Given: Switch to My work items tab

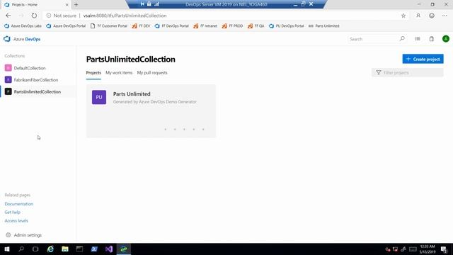Looking at the screenshot, I should (119, 72).
